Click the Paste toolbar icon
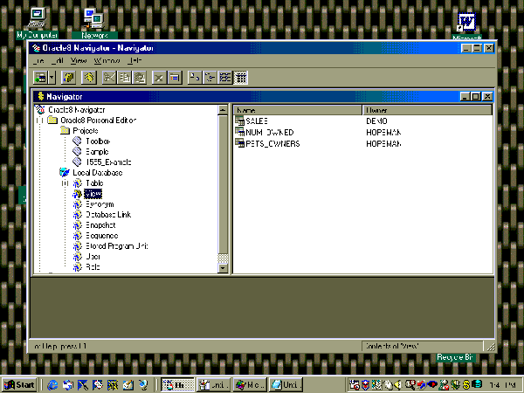The image size is (524, 393). click(x=140, y=78)
